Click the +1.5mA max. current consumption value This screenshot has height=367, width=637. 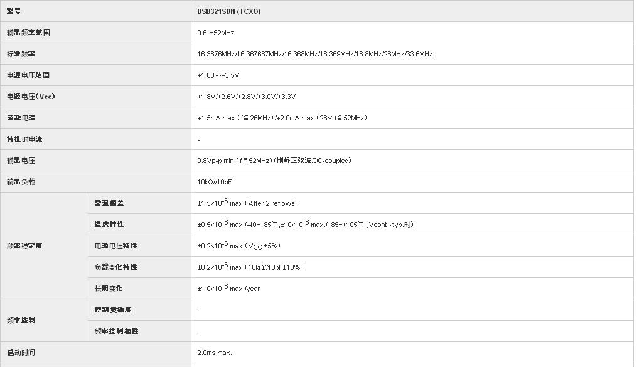click(x=282, y=118)
